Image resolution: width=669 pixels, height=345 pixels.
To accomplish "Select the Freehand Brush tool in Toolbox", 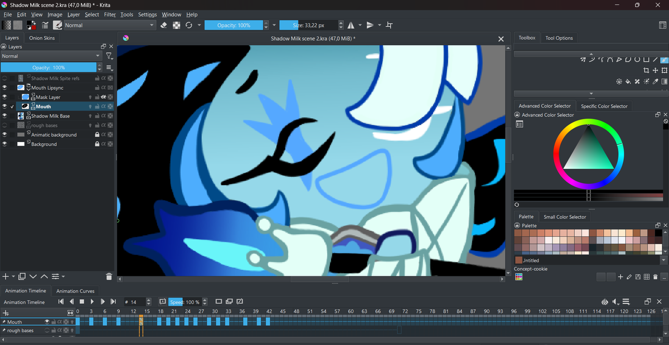I will tap(665, 59).
